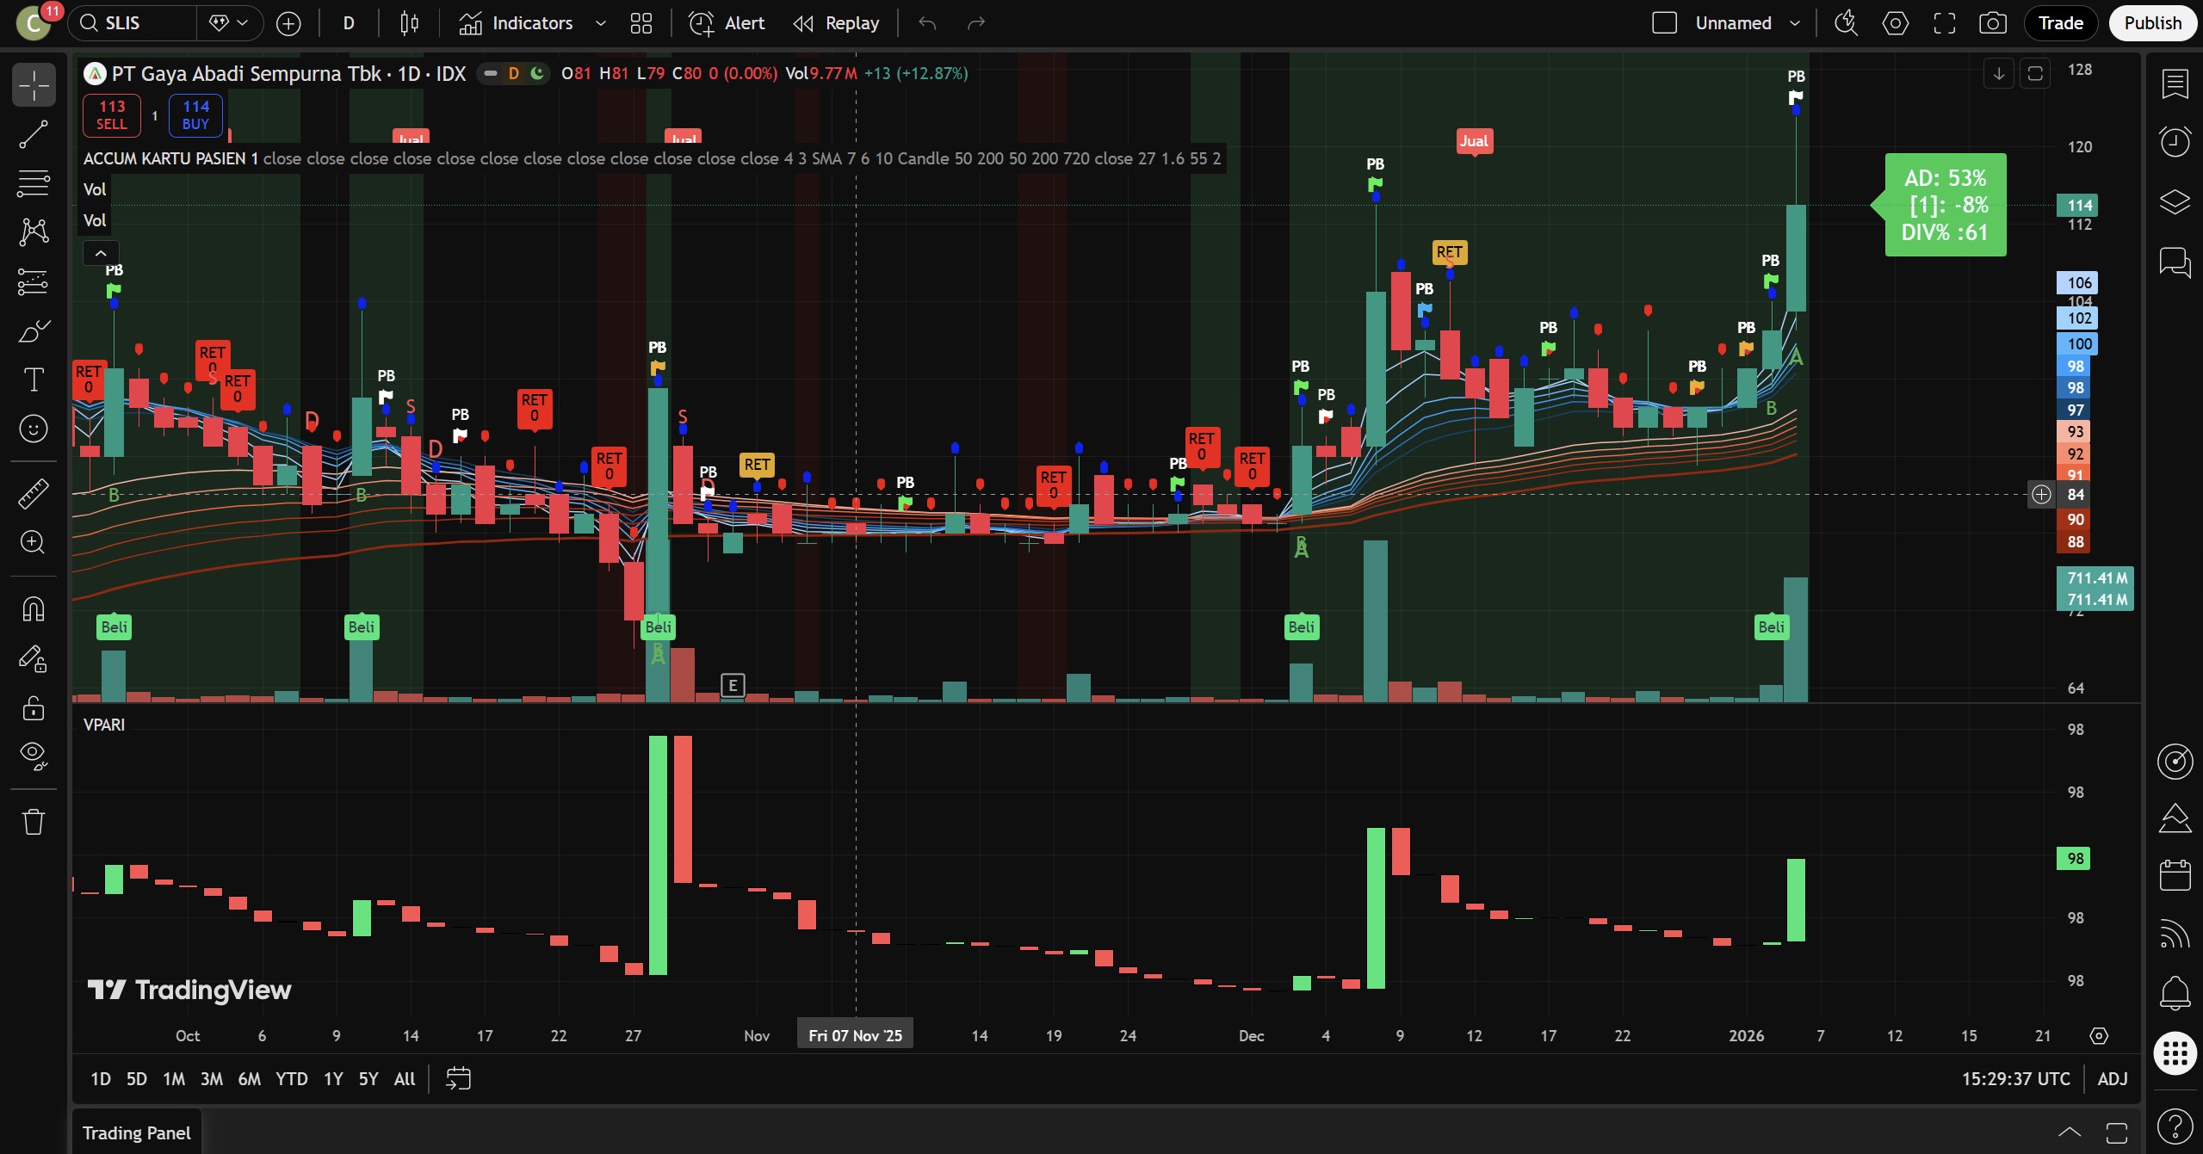Select the trend line drawing tool
The width and height of the screenshot is (2203, 1154).
(x=34, y=134)
